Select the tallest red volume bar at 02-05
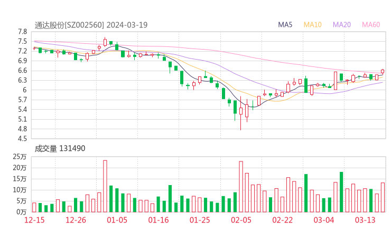 (x=241, y=187)
